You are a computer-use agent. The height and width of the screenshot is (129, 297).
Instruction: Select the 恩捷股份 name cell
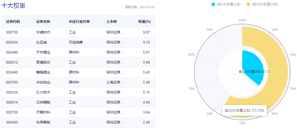(43, 62)
